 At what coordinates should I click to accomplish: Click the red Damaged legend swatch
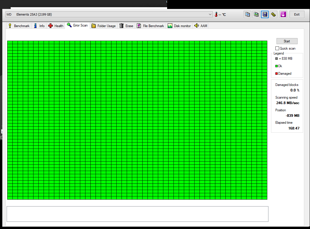[277, 74]
